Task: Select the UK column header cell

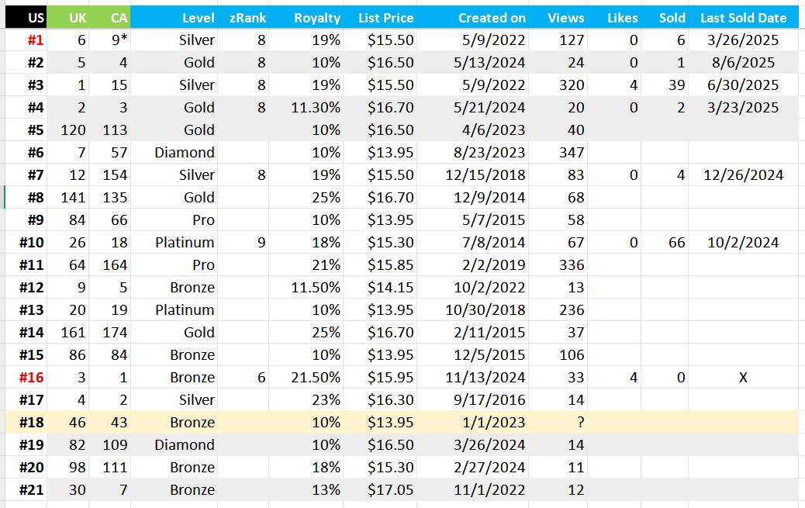Action: pos(67,18)
